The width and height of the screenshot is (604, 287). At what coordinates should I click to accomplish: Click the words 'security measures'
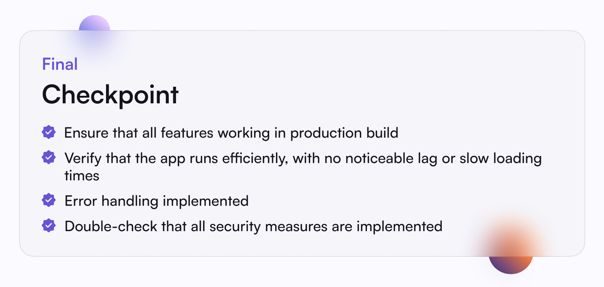pyautogui.click(x=268, y=227)
